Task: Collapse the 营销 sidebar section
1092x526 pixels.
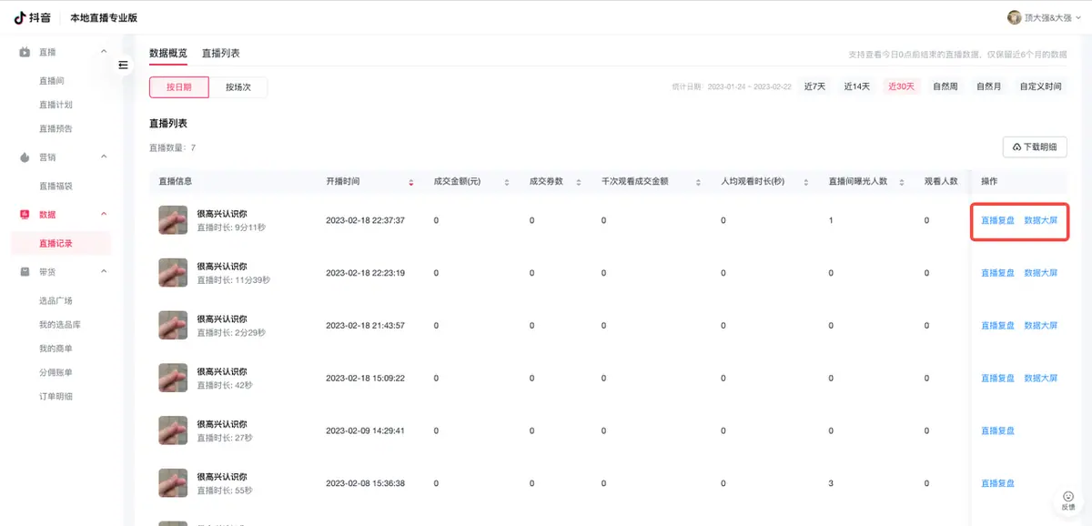Action: tap(104, 157)
